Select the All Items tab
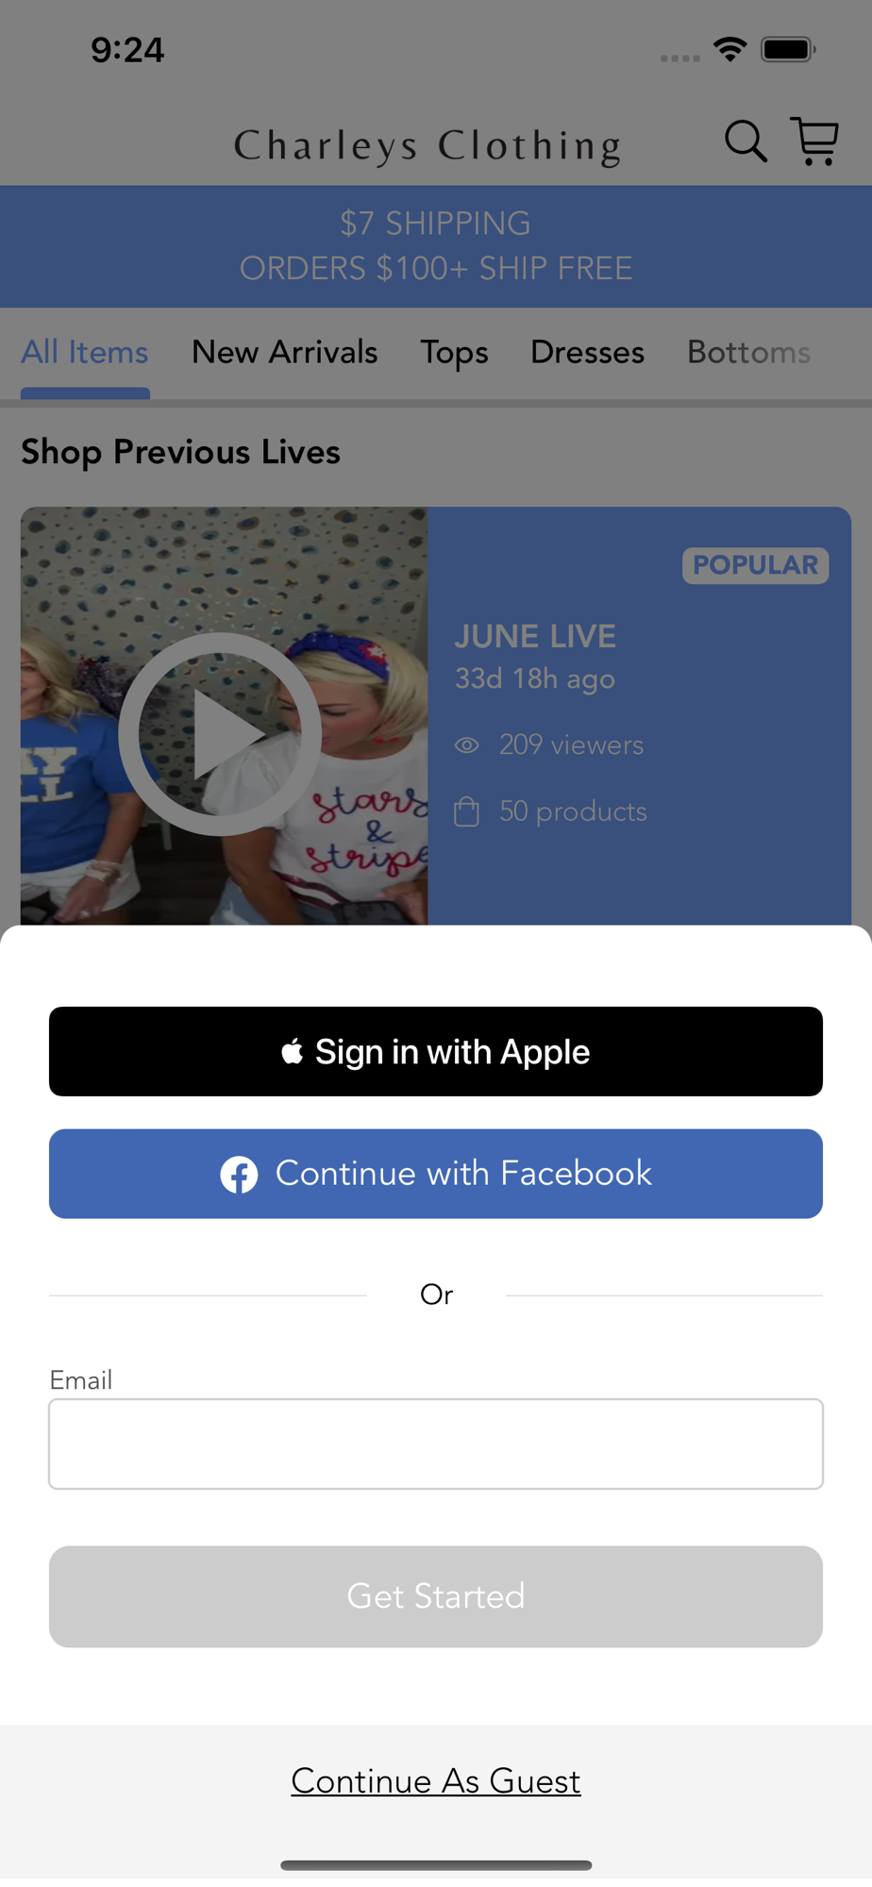872x1887 pixels. click(85, 353)
